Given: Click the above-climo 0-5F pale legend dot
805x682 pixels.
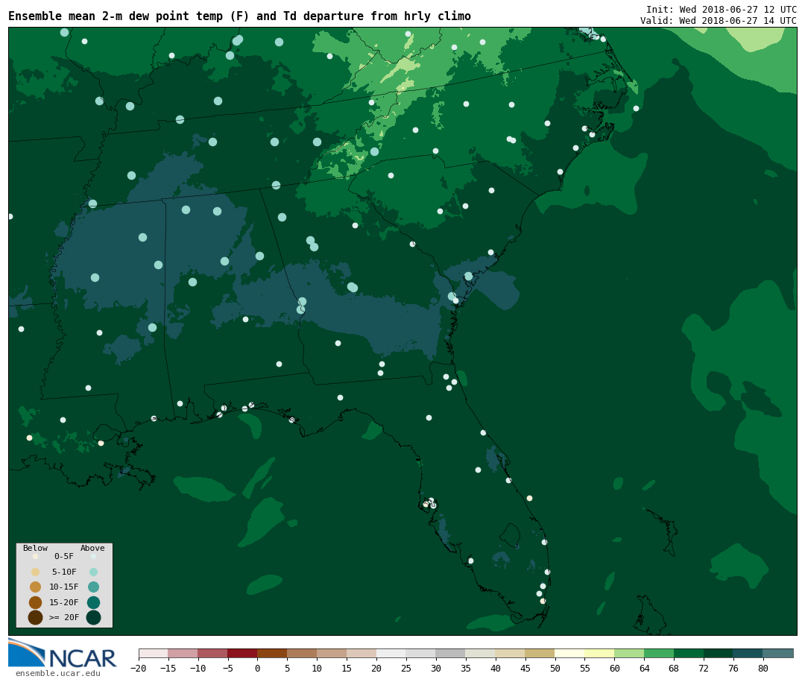Looking at the screenshot, I should 93,556.
